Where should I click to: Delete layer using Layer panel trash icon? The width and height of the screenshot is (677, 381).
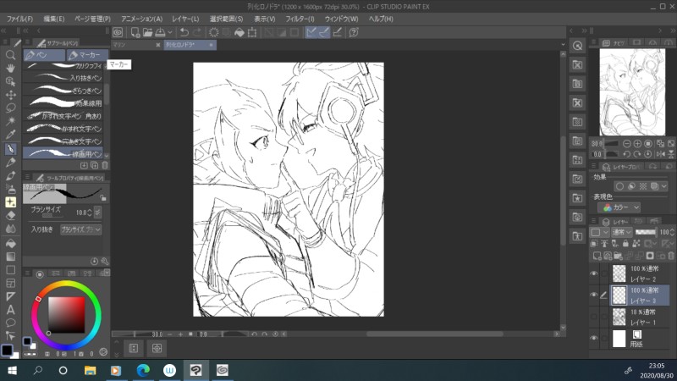point(671,257)
